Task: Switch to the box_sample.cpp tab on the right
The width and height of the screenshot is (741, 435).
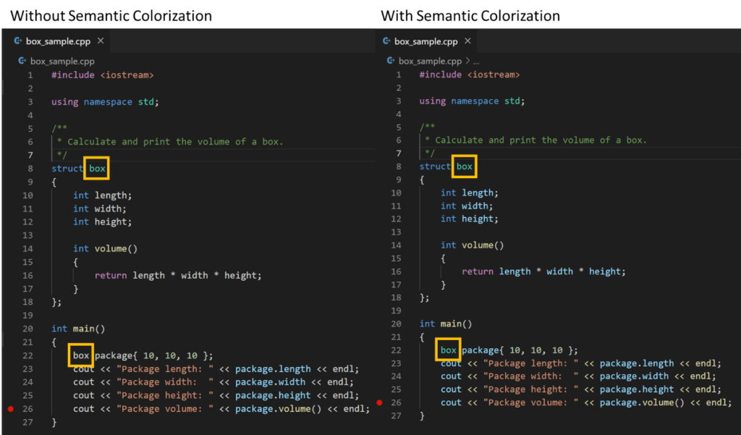Action: 427,41
